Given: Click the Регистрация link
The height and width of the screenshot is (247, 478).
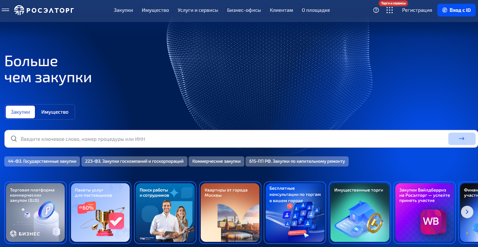Looking at the screenshot, I should [417, 10].
